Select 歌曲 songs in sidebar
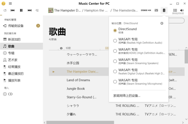The width and height of the screenshot is (188, 124). coord(21,46)
